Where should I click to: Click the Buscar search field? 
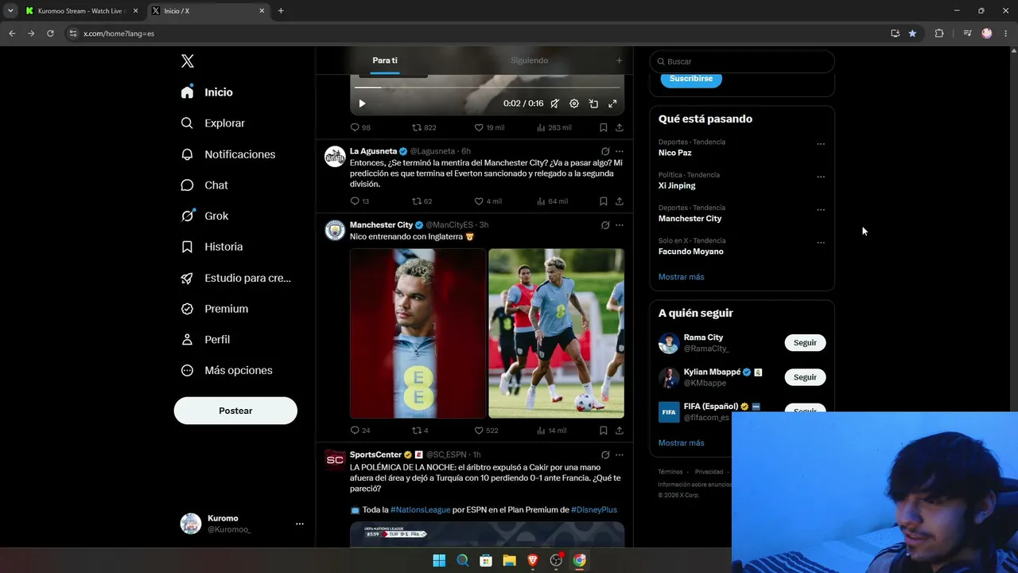[742, 61]
